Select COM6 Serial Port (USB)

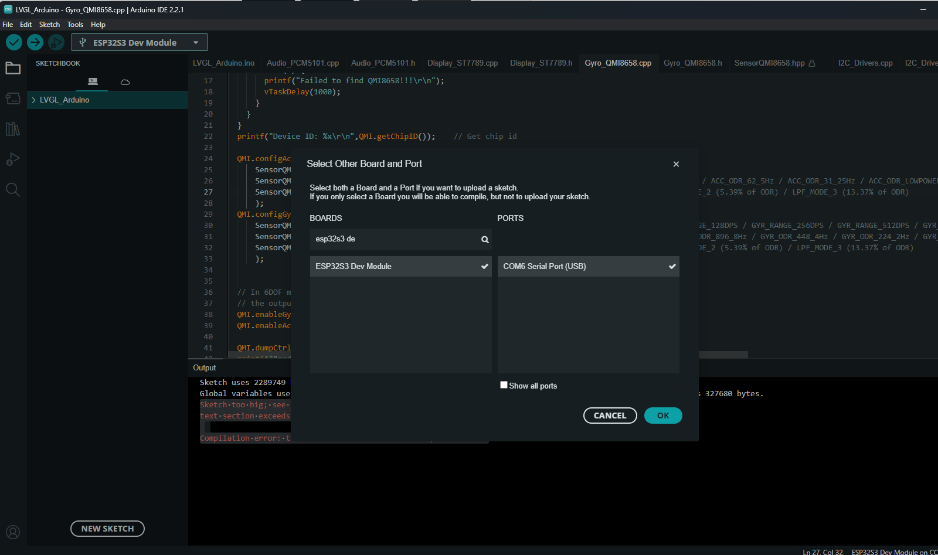tap(588, 266)
